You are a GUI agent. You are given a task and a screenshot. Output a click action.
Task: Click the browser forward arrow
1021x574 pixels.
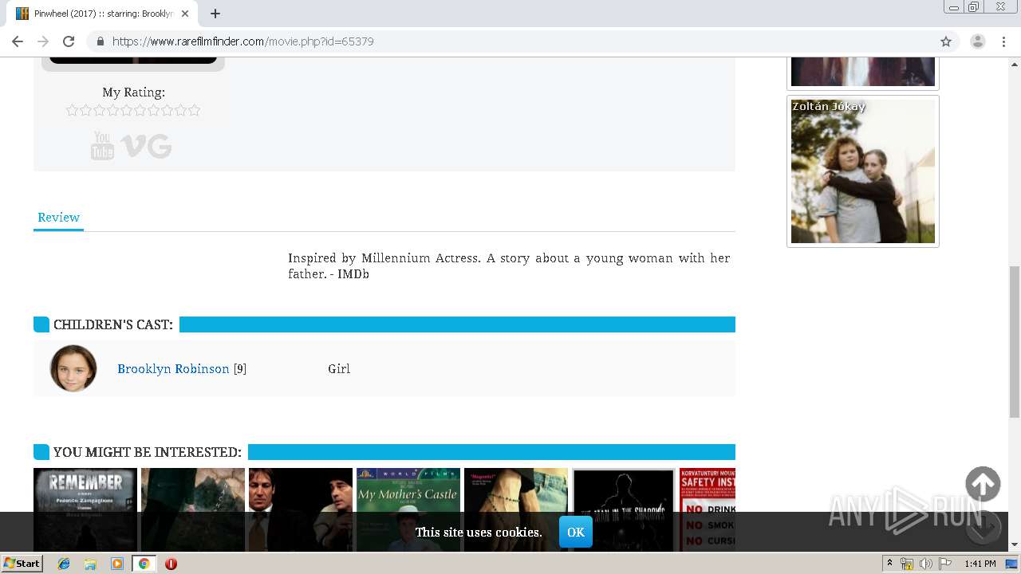[43, 41]
